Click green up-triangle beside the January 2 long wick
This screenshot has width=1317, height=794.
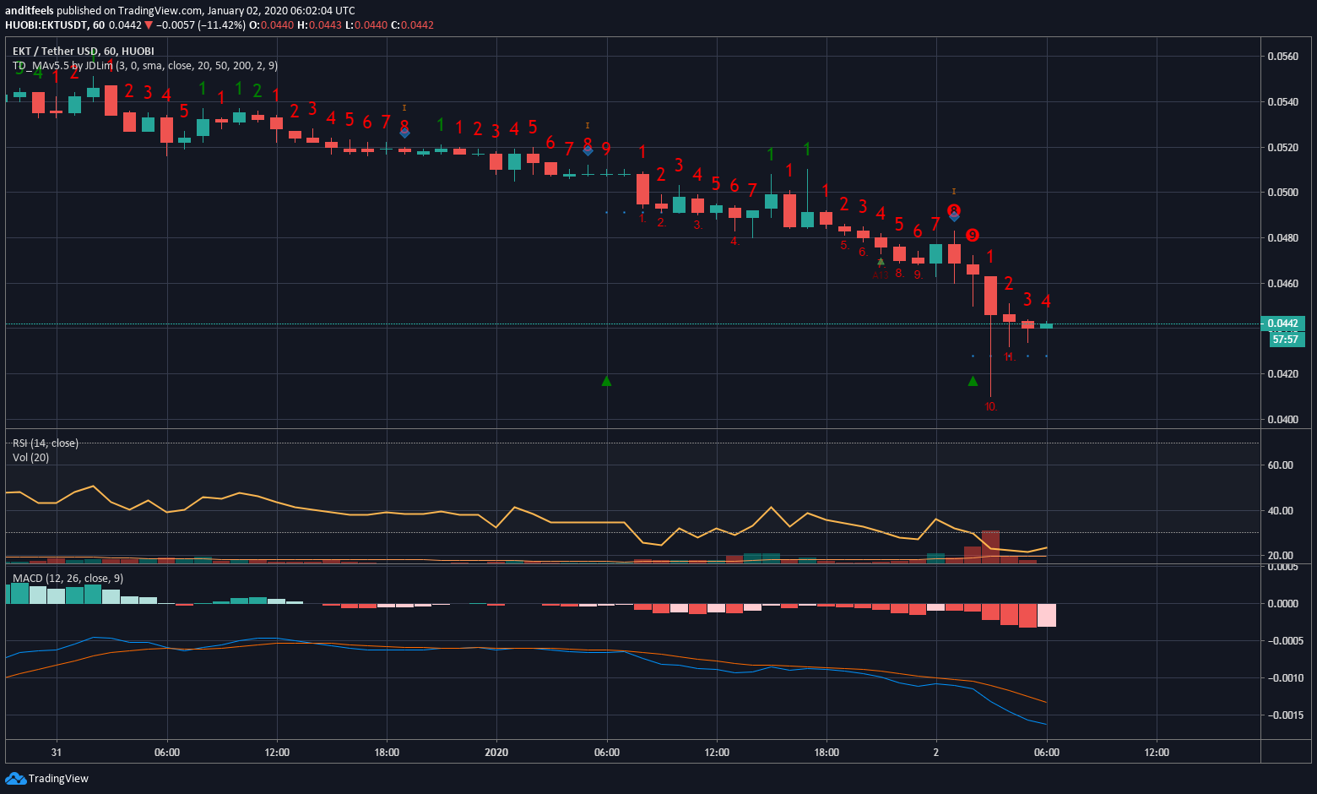(x=973, y=382)
